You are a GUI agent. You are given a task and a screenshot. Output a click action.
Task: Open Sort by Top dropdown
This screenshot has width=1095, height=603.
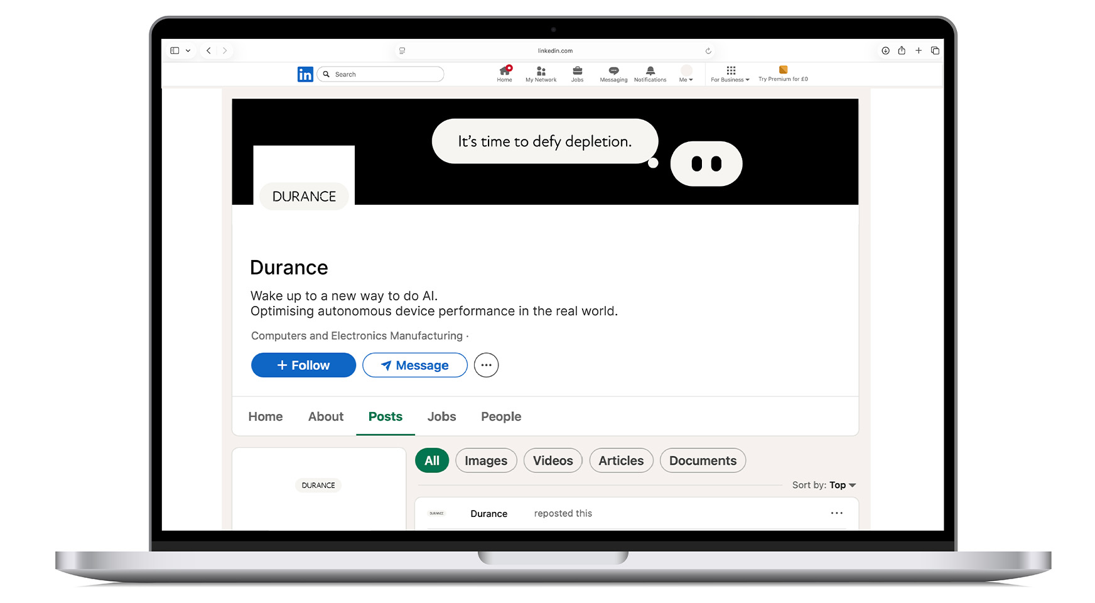[841, 485]
